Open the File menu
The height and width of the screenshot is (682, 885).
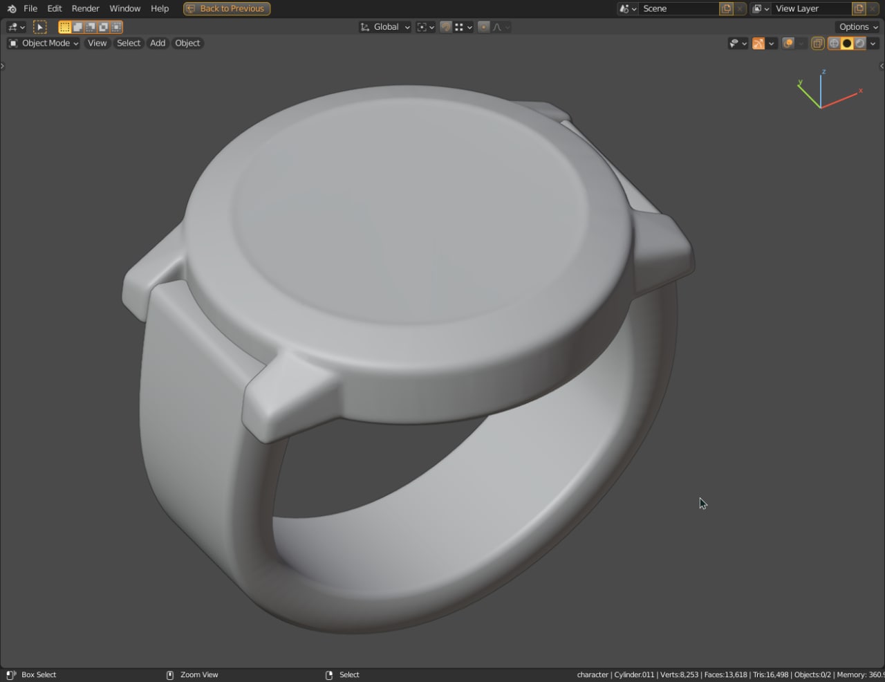coord(30,8)
